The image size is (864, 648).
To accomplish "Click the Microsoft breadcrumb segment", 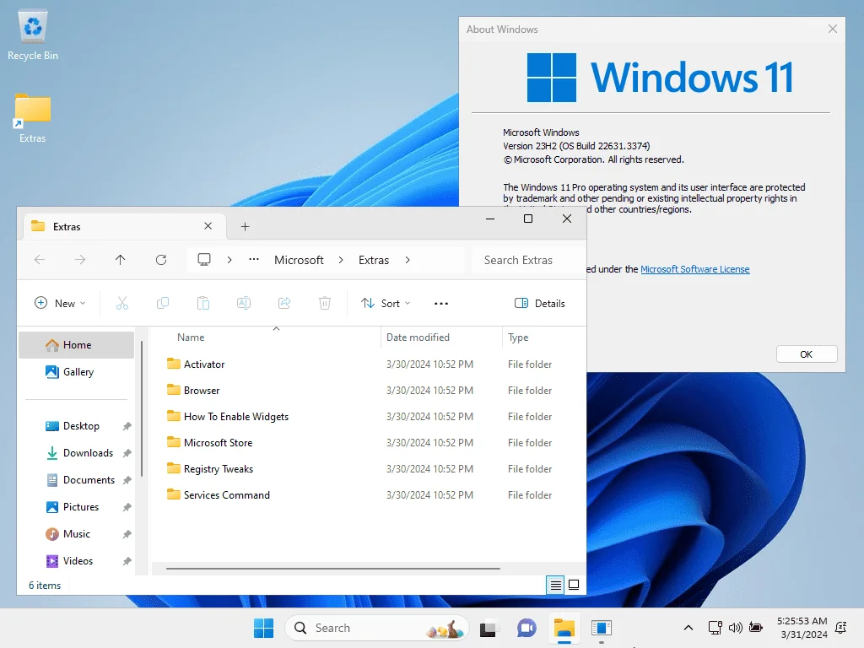I will pos(299,260).
